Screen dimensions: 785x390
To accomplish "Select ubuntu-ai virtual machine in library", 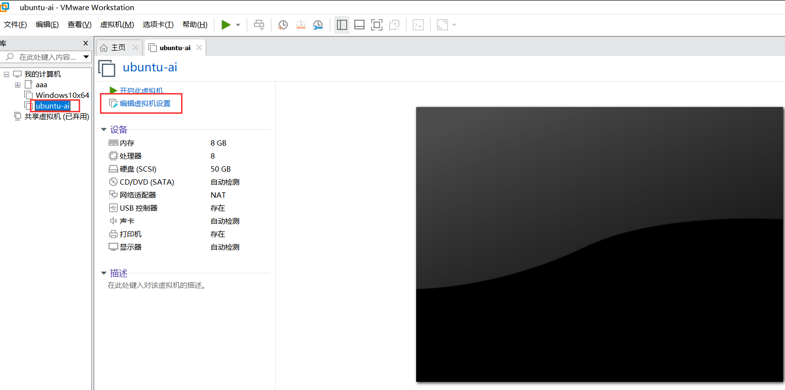I will [53, 106].
